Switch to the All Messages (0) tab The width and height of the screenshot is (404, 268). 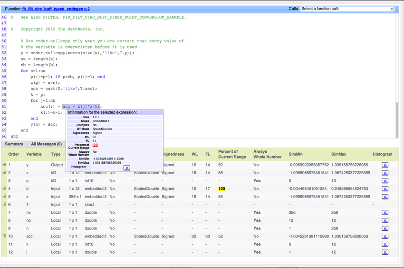click(46, 144)
